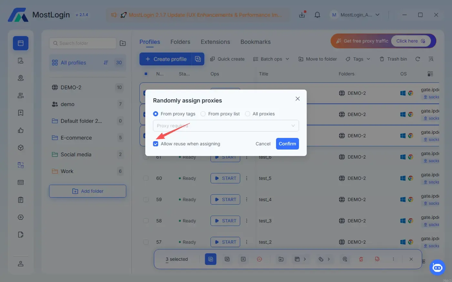Open the three-dot menu for test_2

(247, 242)
